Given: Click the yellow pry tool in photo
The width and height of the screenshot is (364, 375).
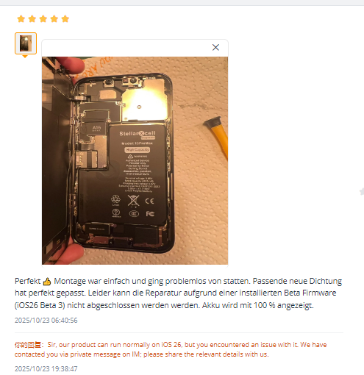Looking at the screenshot, I should tap(217, 137).
